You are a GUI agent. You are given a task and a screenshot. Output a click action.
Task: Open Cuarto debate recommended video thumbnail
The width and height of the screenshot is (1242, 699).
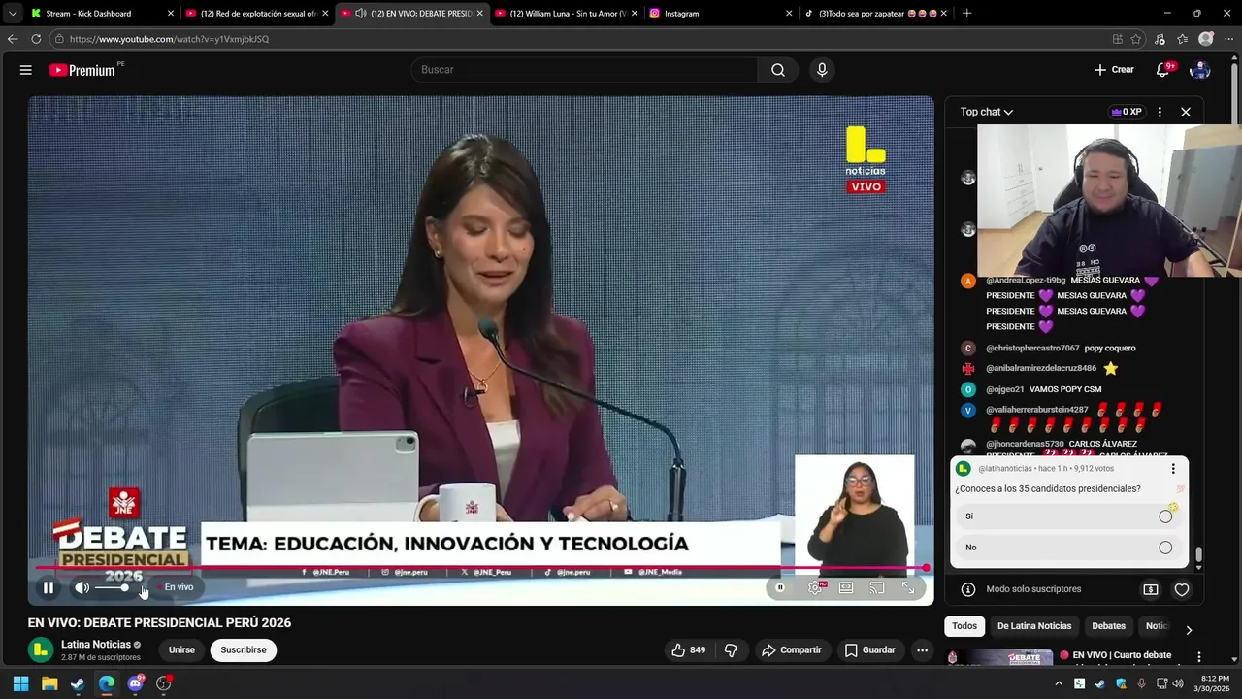tap(998, 657)
